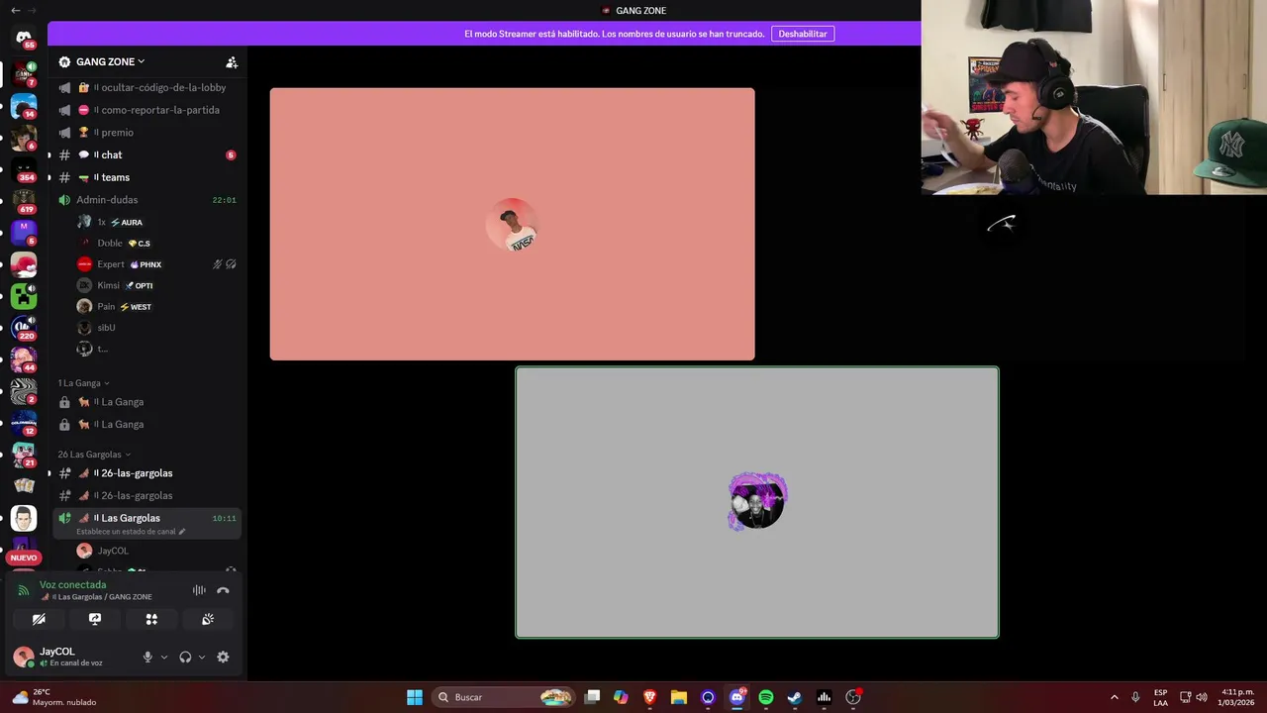The image size is (1267, 713).
Task: Go to the chat text channel
Action: [146, 154]
